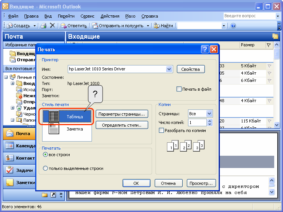The width and height of the screenshot is (283, 212).
Task: Click the Задачи tasks navigation icon
Action: (10, 170)
